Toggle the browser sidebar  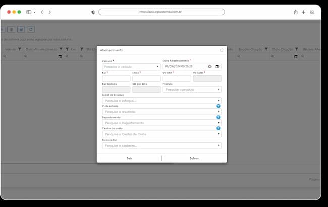[x=29, y=12]
